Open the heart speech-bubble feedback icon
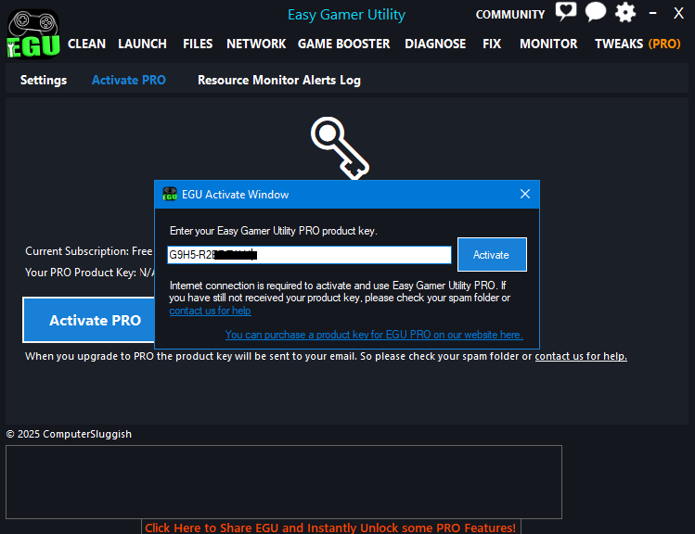Screen dimensions: 695x534 [566, 11]
